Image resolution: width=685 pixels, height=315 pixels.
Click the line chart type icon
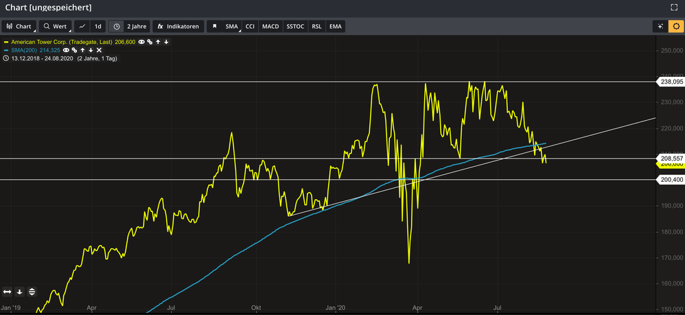[82, 27]
